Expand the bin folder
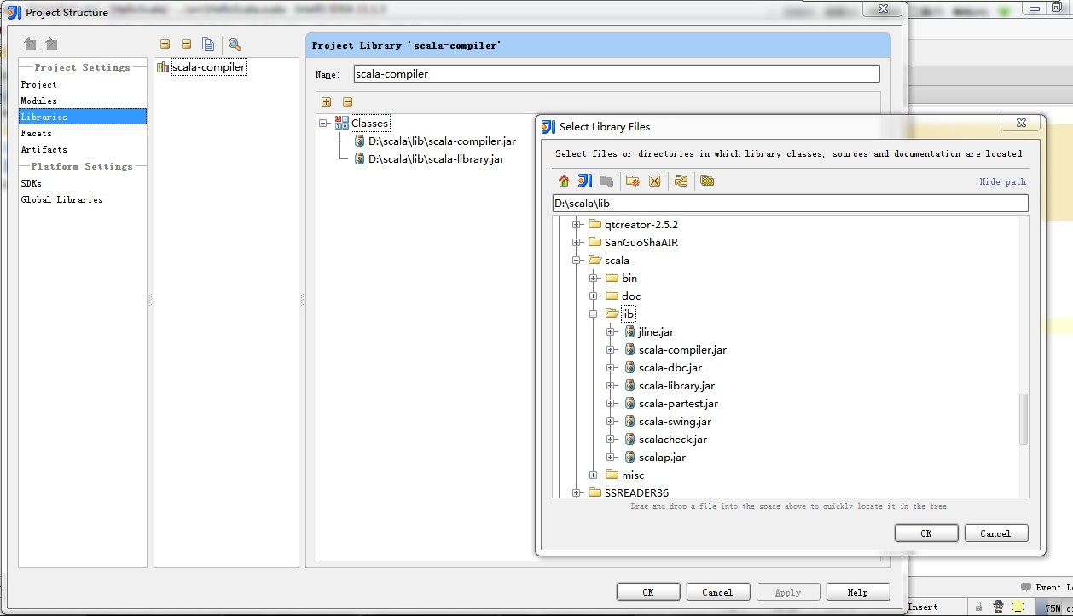 [x=594, y=279]
